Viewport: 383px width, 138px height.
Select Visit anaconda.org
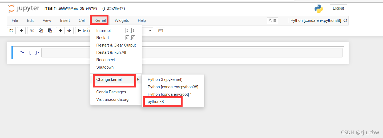pyautogui.click(x=116, y=99)
